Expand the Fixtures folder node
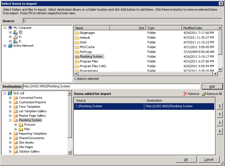225x166 pixels. [15, 125]
